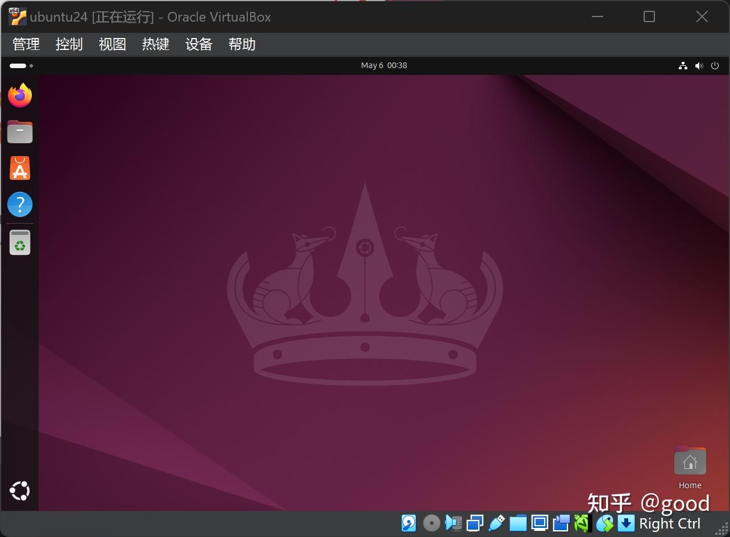
Task: Open Ubuntu Help from the dock
Action: [x=20, y=204]
